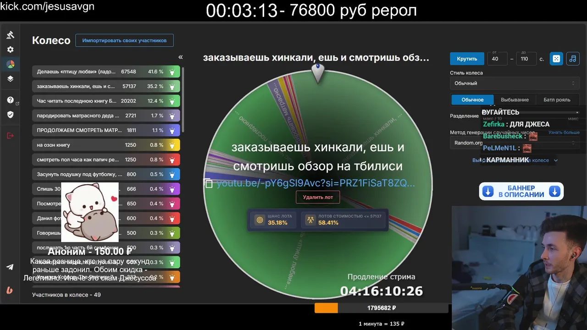This screenshot has height=330, width=587.
Task: Click the wheel pointer marker at top
Action: (x=318, y=72)
